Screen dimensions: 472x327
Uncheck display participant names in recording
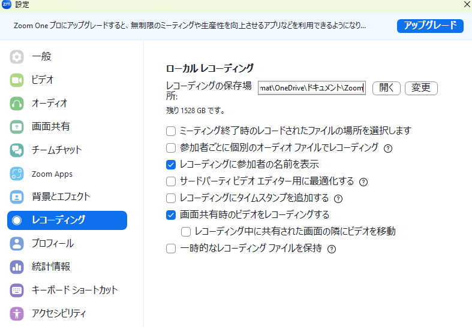click(171, 164)
